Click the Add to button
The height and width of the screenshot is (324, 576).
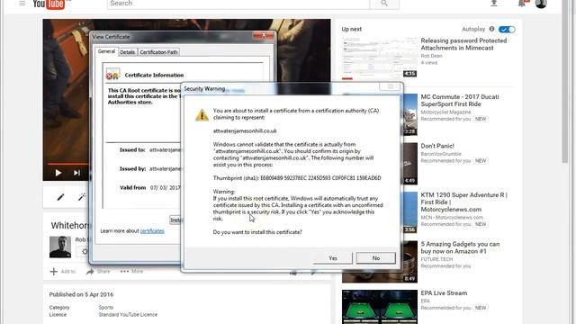point(63,272)
